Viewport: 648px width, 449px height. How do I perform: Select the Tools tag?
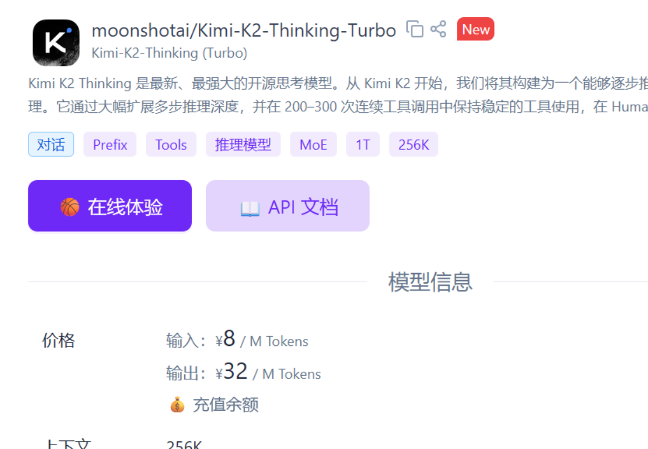click(171, 145)
